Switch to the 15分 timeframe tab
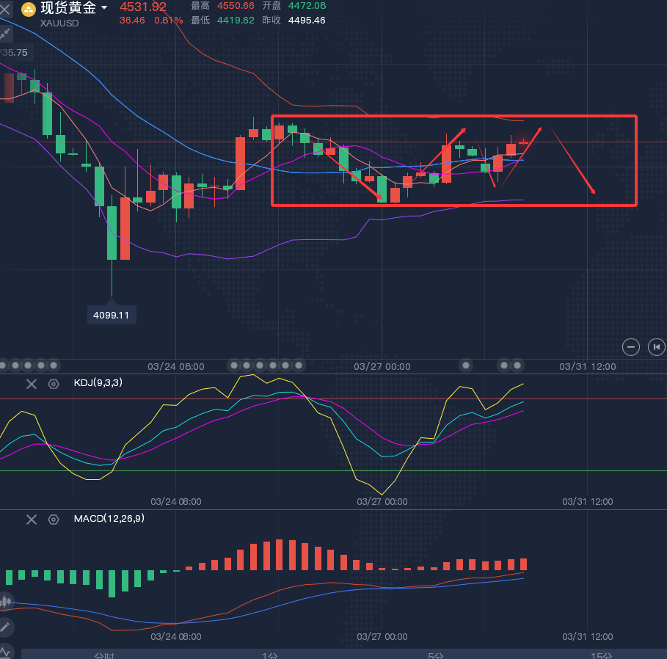This screenshot has height=659, width=667. tap(601, 655)
